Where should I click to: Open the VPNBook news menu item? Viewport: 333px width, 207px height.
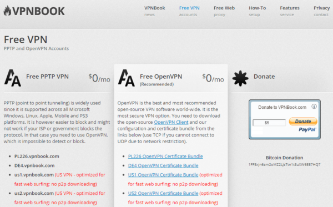coord(155,11)
